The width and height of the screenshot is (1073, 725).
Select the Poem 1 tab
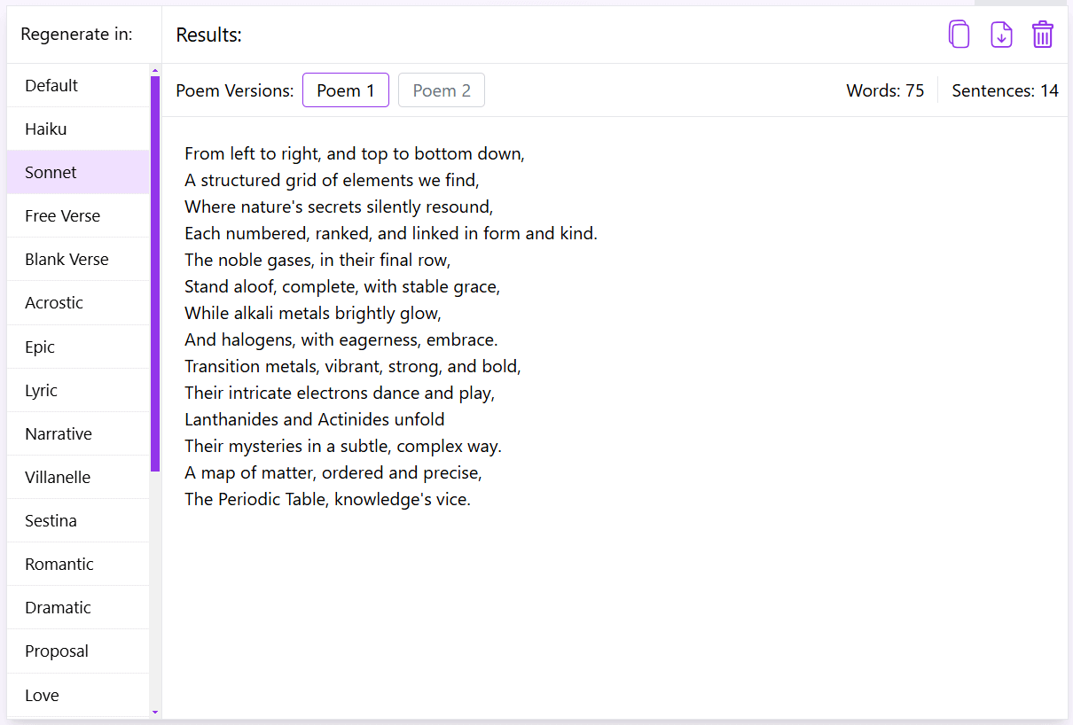point(345,90)
